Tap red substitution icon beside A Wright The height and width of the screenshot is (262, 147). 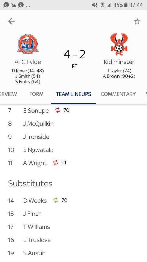click(x=56, y=163)
